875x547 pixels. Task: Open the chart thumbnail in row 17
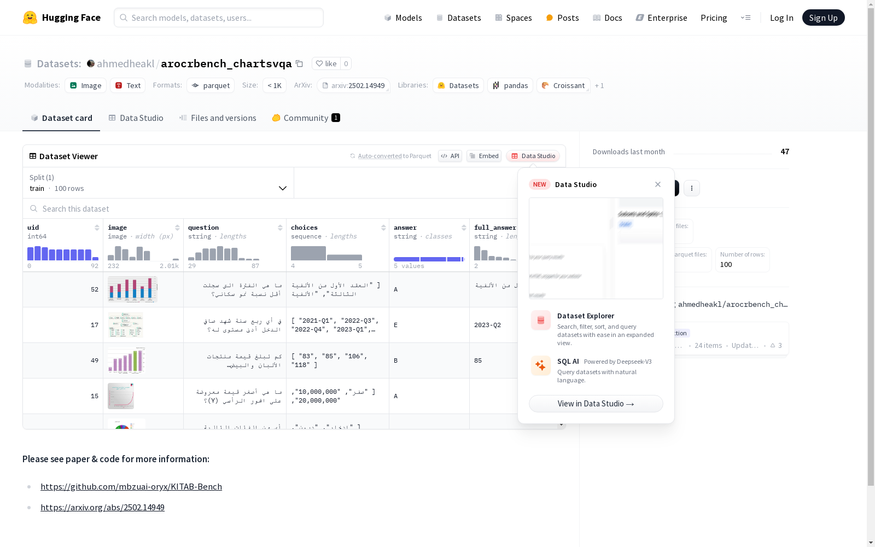[x=125, y=325]
